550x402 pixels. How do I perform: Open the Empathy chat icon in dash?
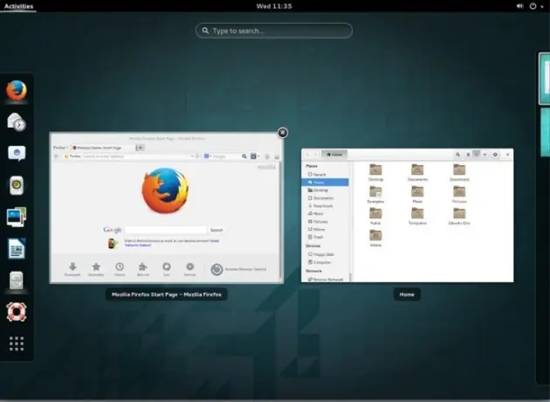tap(17, 154)
